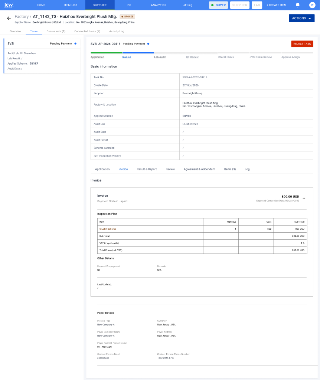Open HOME in top navigation
Viewport: 320px width, 380px height.
coord(41,5)
